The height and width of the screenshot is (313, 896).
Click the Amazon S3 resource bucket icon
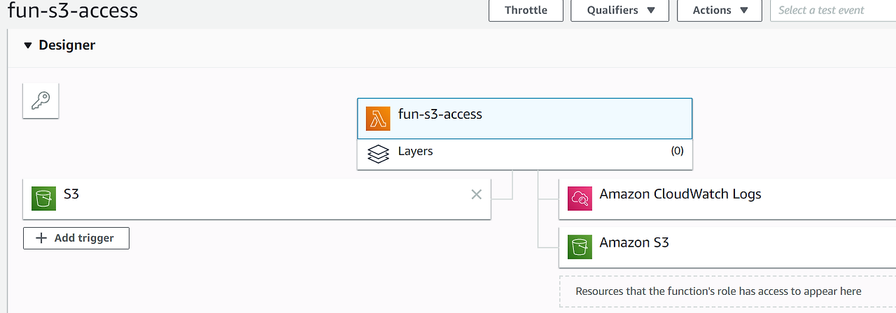click(x=580, y=247)
